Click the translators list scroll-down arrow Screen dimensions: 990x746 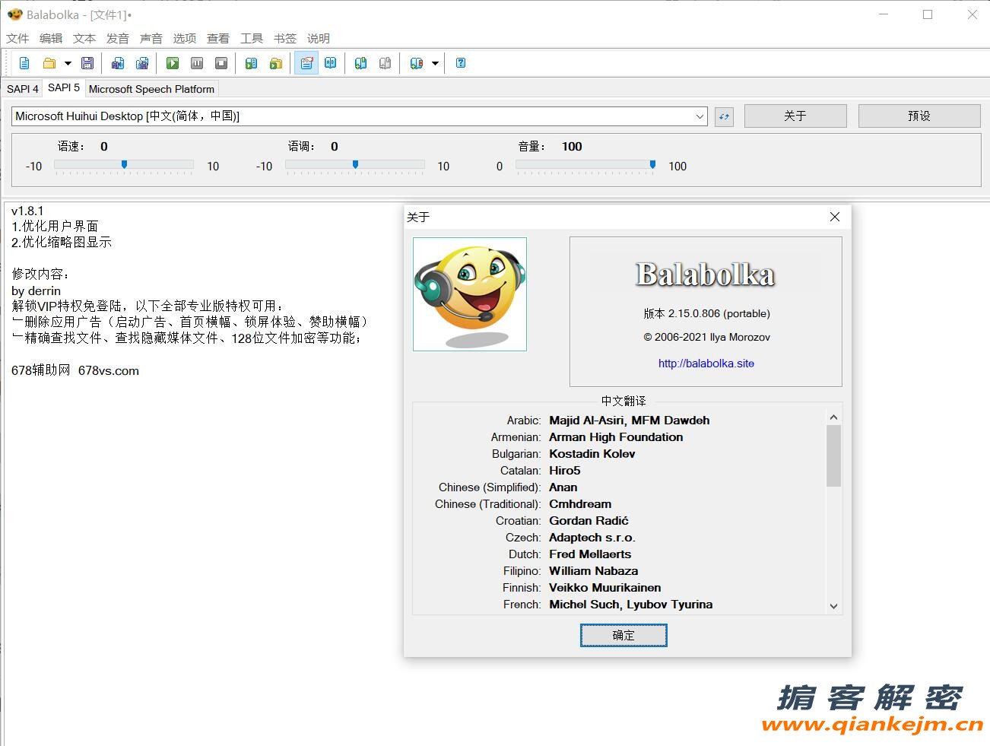click(x=833, y=606)
